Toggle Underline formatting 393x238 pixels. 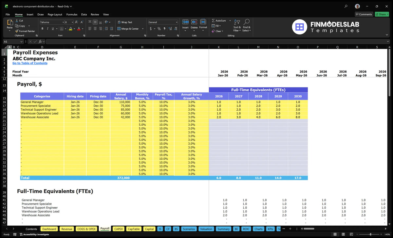coord(53,29)
